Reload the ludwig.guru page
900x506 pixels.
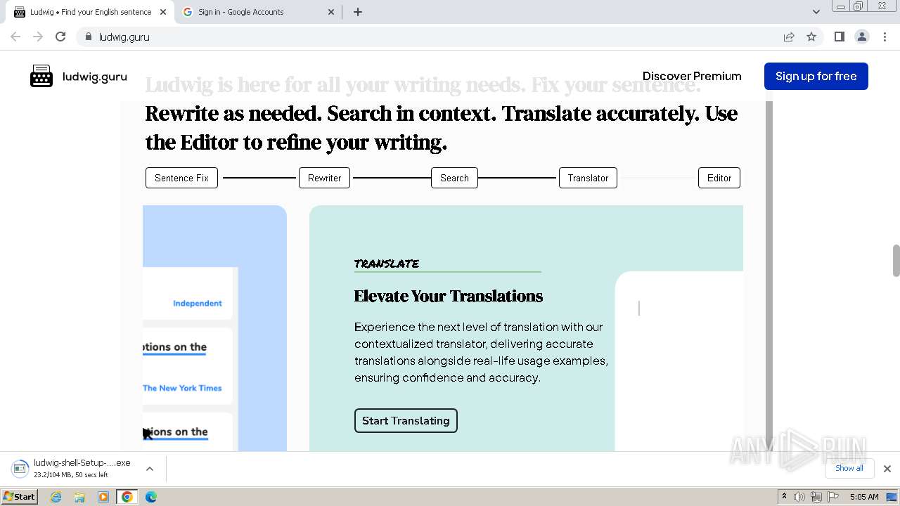click(x=60, y=37)
